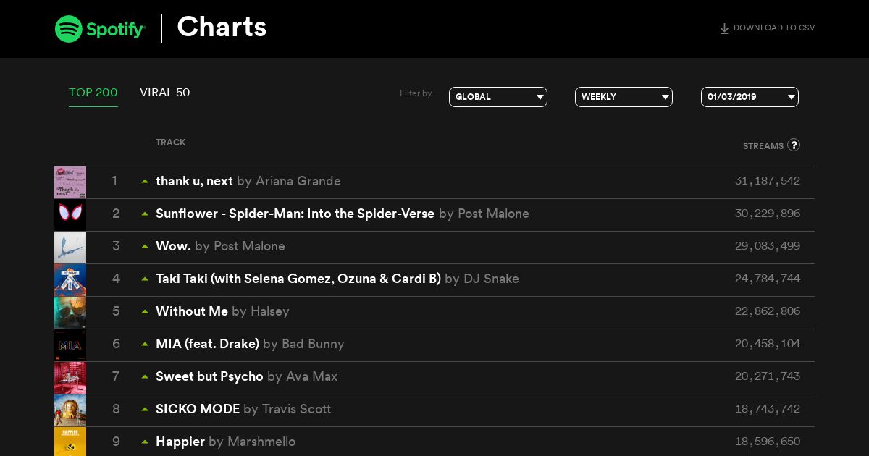The width and height of the screenshot is (869, 456).
Task: Click the MIA album art thumbnail
Action: pyautogui.click(x=70, y=345)
